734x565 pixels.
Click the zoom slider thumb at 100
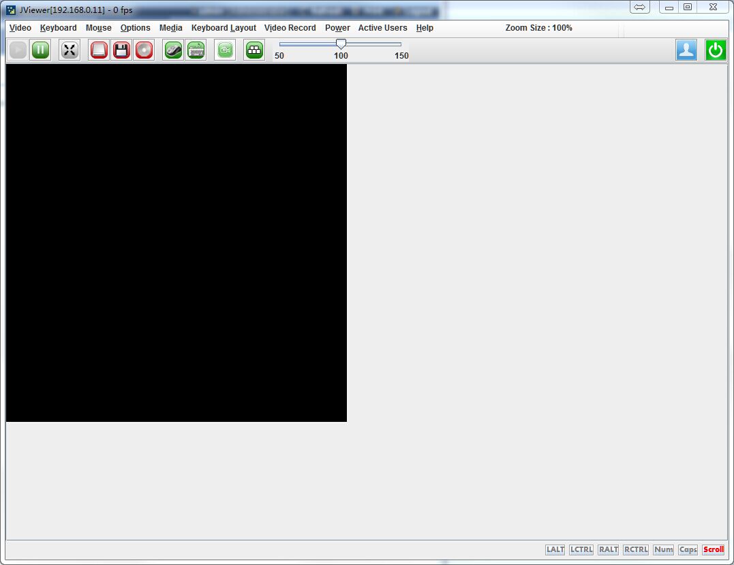341,44
